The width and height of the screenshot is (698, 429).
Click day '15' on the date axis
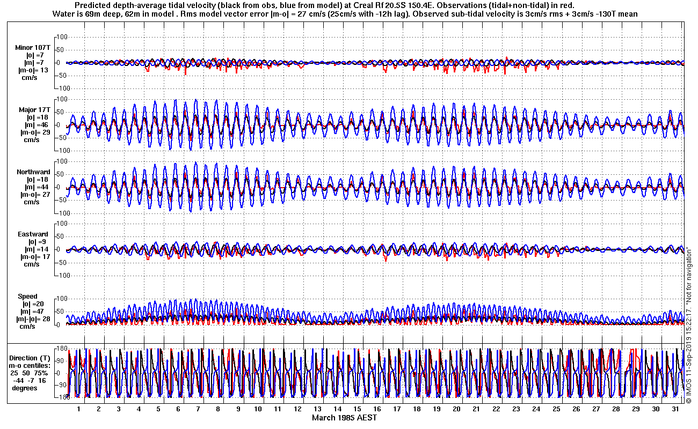[357, 409]
